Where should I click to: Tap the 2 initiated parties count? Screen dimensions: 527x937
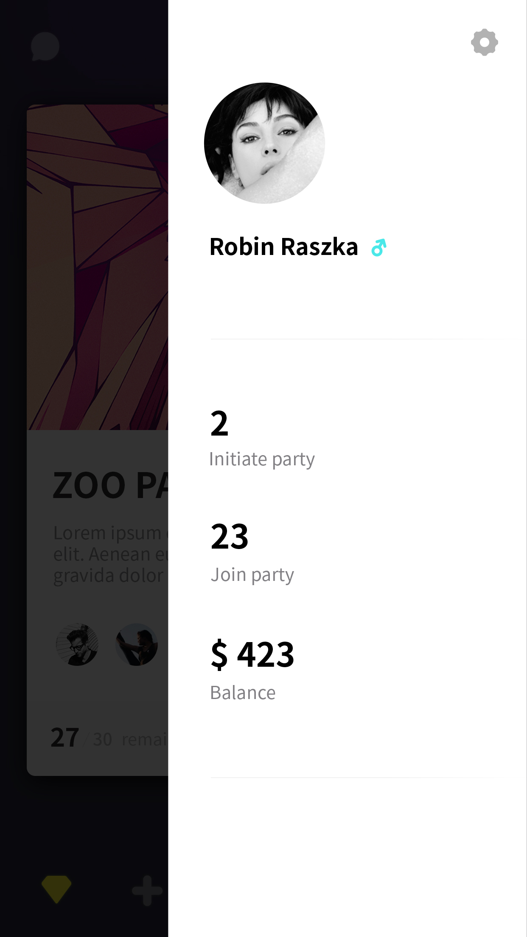[x=219, y=424]
